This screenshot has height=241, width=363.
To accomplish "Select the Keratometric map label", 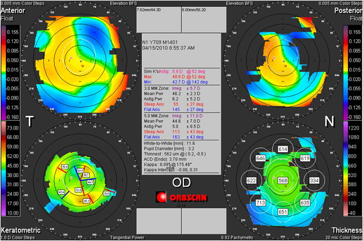I will pos(19,229).
